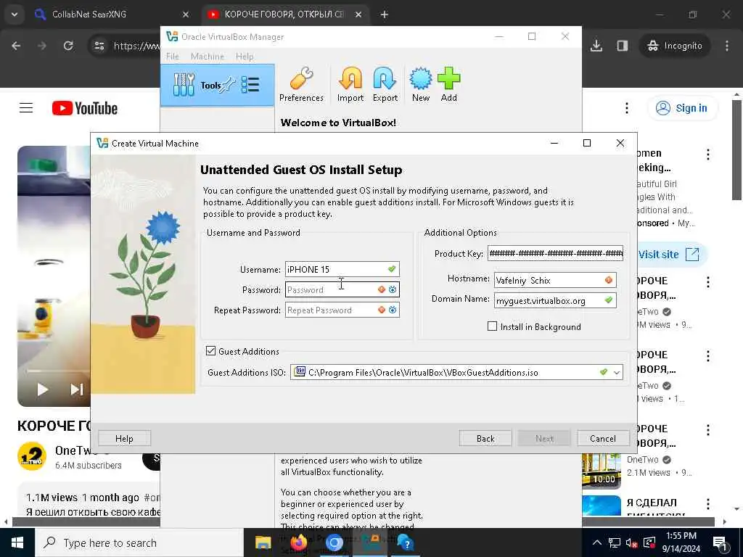Cancel the Create Virtual Machine wizard
The width and height of the screenshot is (743, 557).
click(603, 438)
